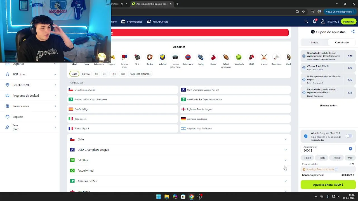Viewport: 358px width, 201px height.
Task: Switch coupon to the Simple tab
Action: pyautogui.click(x=314, y=42)
